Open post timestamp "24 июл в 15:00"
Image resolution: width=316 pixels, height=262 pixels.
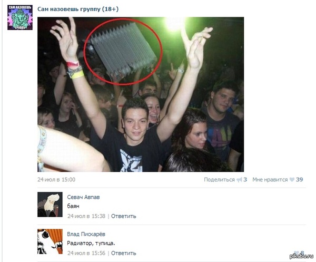coord(56,180)
